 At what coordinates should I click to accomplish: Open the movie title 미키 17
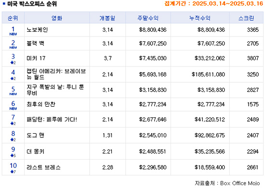[36, 58]
